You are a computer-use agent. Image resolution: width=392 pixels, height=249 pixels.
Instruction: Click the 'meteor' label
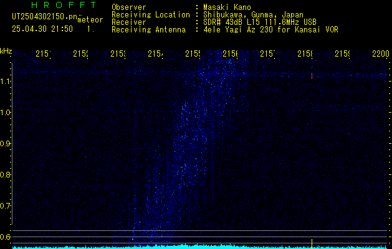pyautogui.click(x=90, y=20)
